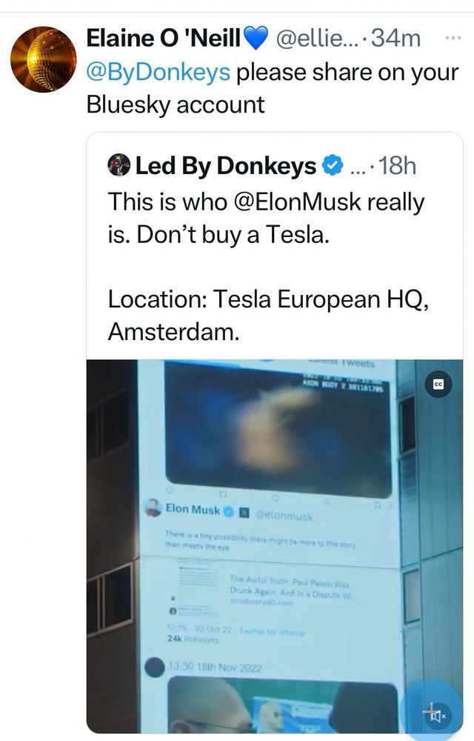The width and height of the screenshot is (474, 741).
Task: Click the 'please share on your Bluesky account' text
Action: [273, 88]
